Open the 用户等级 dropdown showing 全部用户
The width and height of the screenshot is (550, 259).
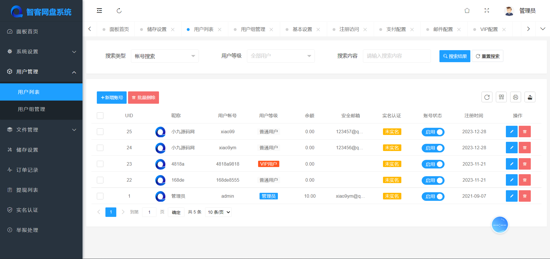(x=281, y=56)
